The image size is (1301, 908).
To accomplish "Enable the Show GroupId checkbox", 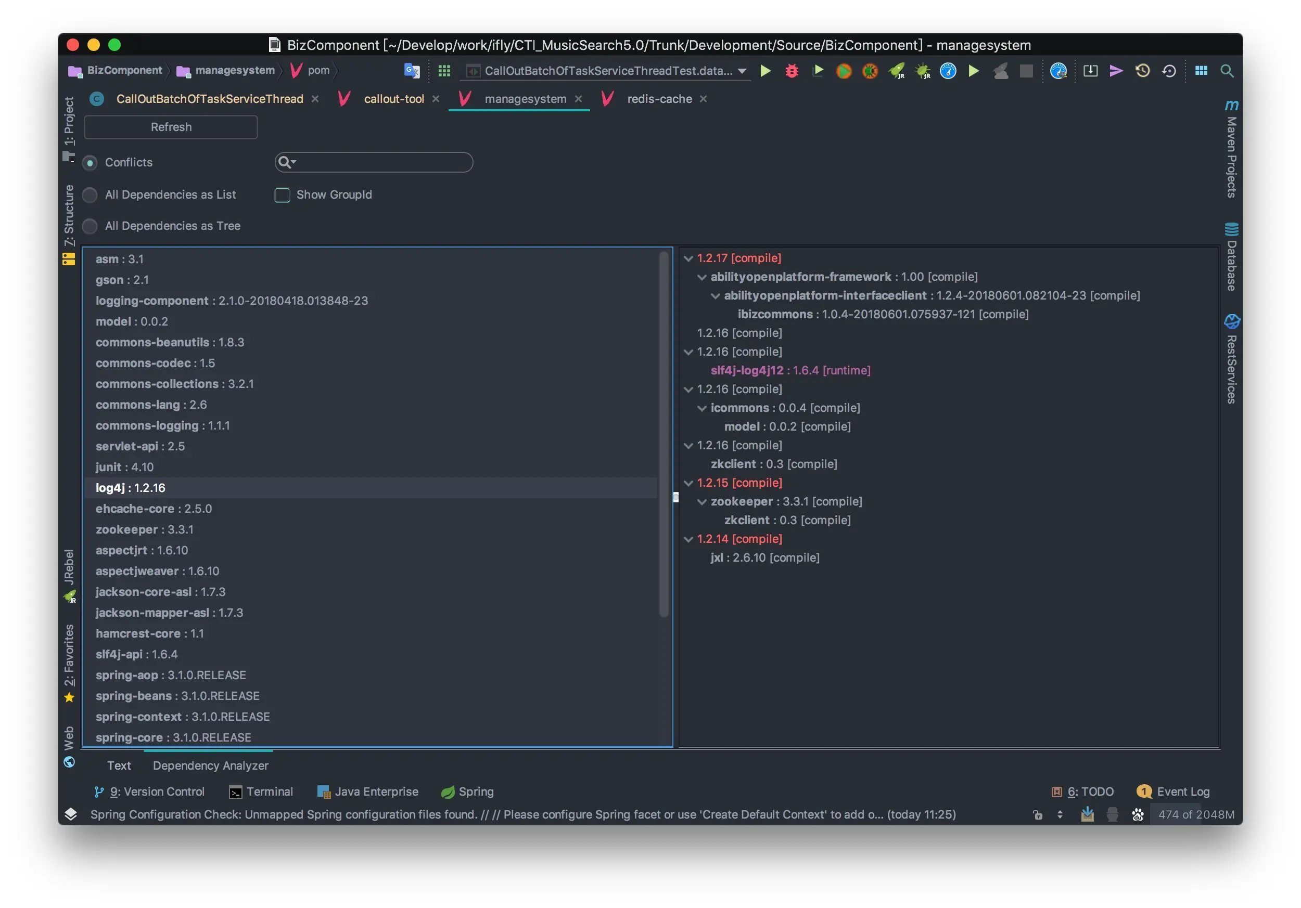I will [x=282, y=196].
